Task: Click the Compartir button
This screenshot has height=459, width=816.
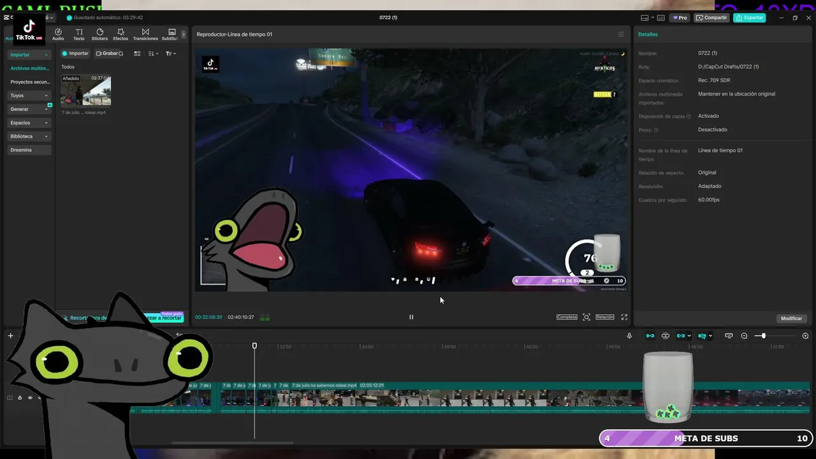Action: pos(711,18)
